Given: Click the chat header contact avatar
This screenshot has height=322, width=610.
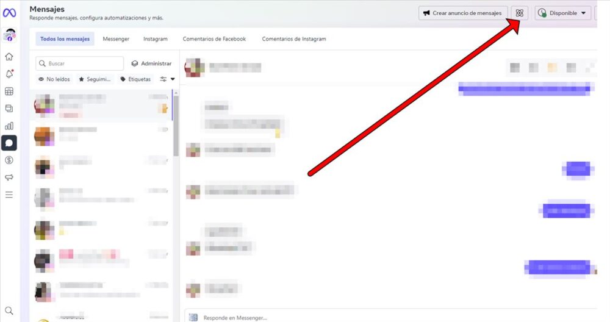Looking at the screenshot, I should pyautogui.click(x=195, y=68).
